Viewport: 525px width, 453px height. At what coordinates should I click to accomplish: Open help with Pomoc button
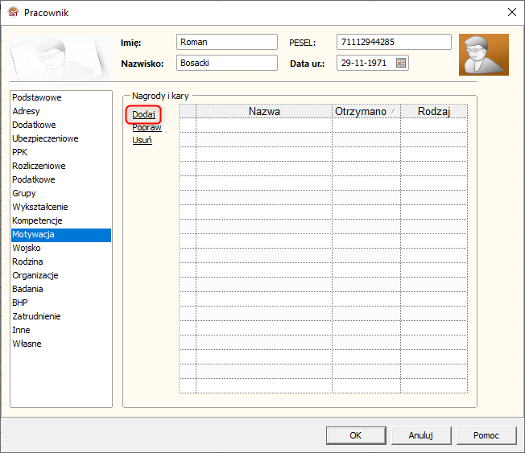(486, 435)
